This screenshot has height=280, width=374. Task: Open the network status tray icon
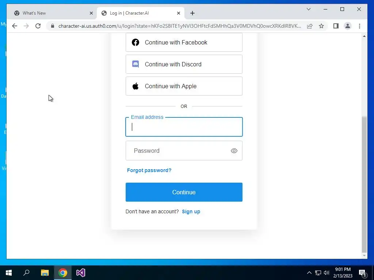tap(318, 273)
